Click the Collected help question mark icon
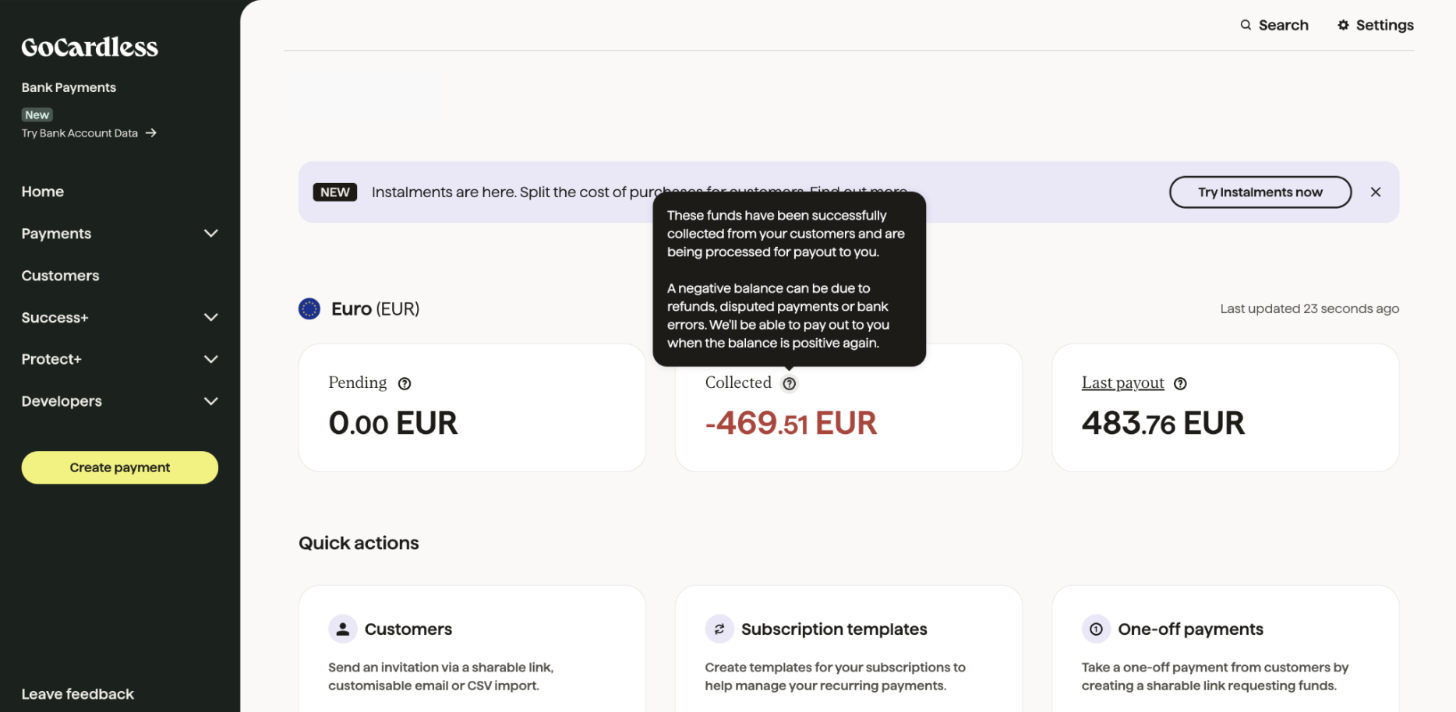The image size is (1456, 712). [x=790, y=383]
